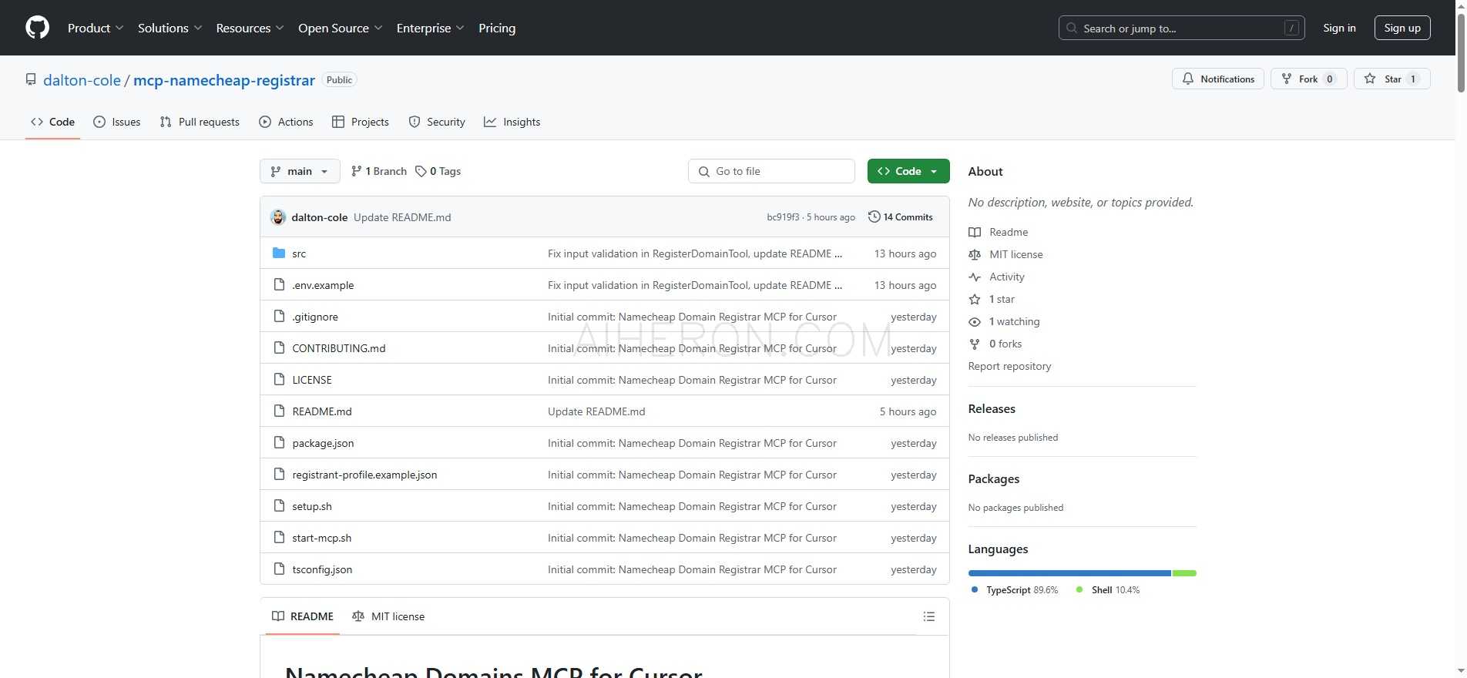This screenshot has width=1467, height=678.
Task: Click the fork icon in Fork button
Action: coord(1286,79)
